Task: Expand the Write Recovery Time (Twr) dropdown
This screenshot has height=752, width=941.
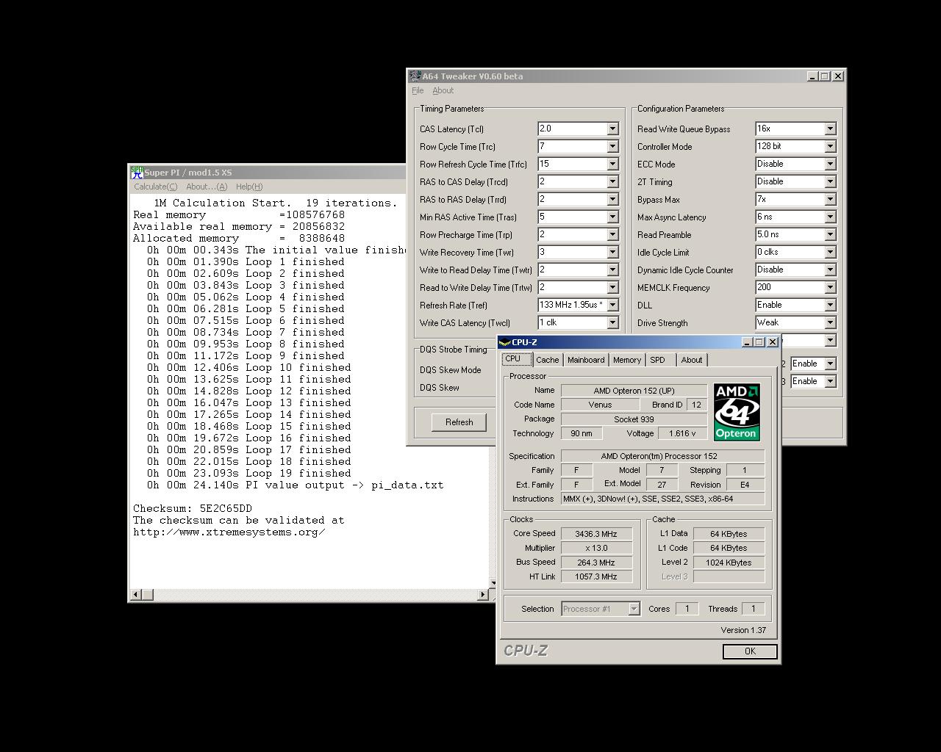Action: click(x=612, y=252)
